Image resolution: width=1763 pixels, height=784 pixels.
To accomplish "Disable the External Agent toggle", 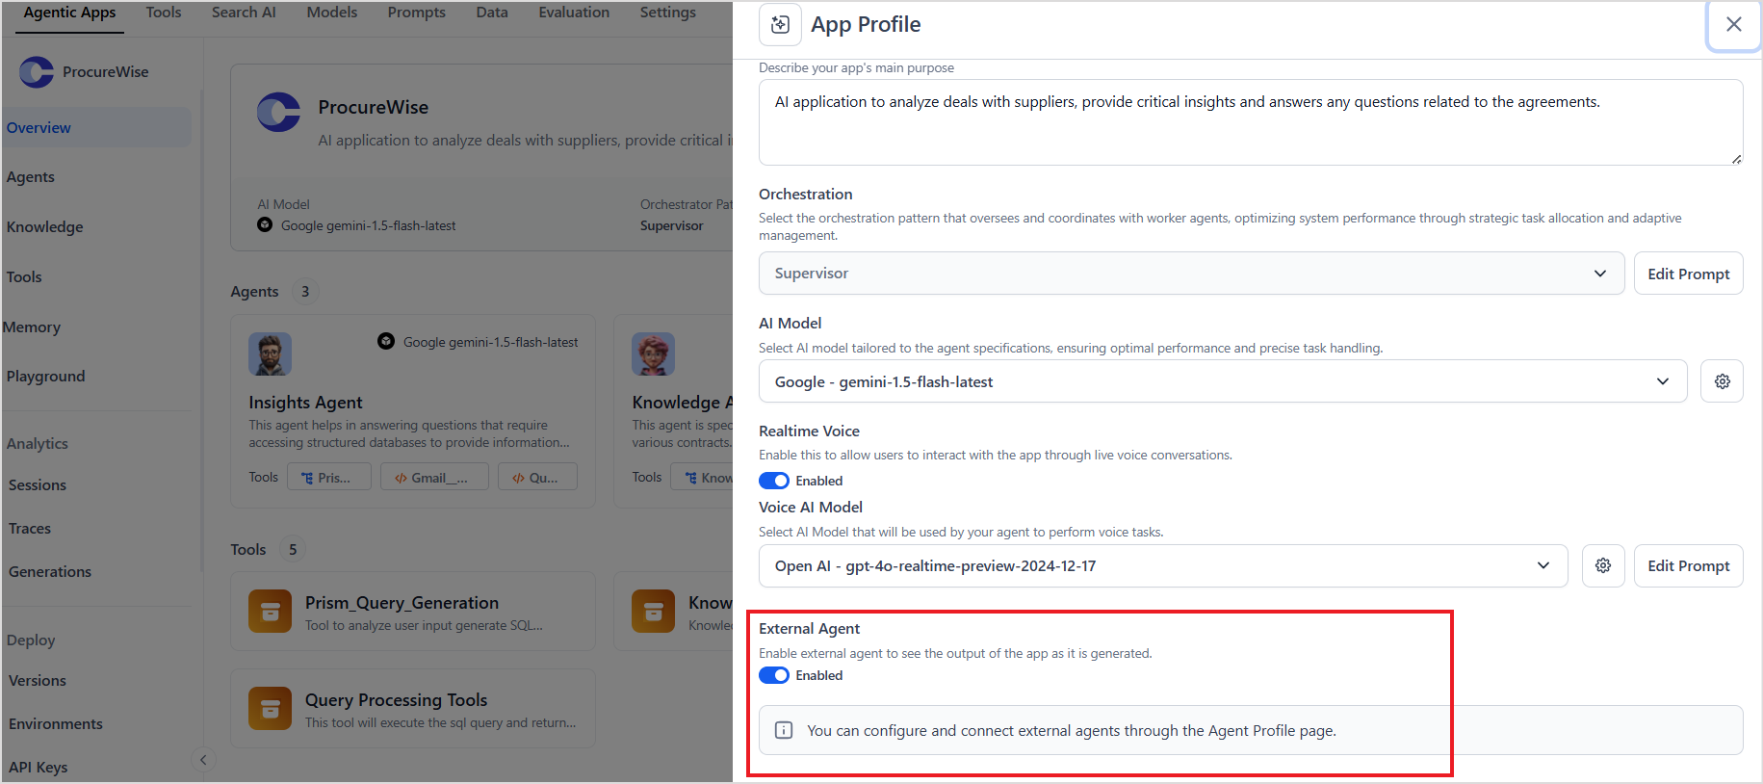I will pos(774,675).
